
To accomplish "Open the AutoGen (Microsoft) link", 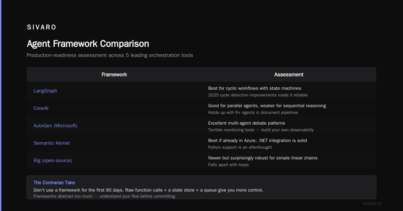I will [55, 126].
